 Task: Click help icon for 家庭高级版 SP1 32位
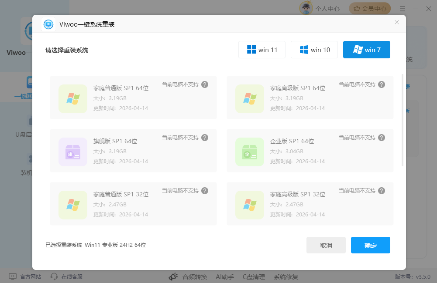tap(382, 191)
